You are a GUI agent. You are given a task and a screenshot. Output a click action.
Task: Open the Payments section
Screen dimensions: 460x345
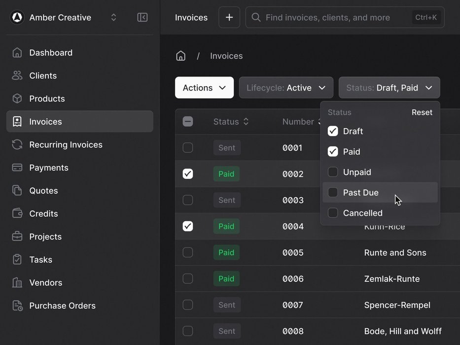pyautogui.click(x=80, y=168)
